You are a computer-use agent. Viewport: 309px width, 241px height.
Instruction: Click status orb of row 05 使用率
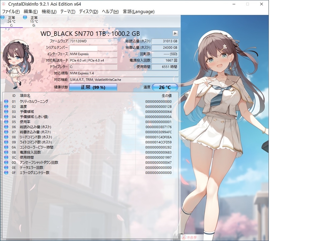tap(6, 122)
